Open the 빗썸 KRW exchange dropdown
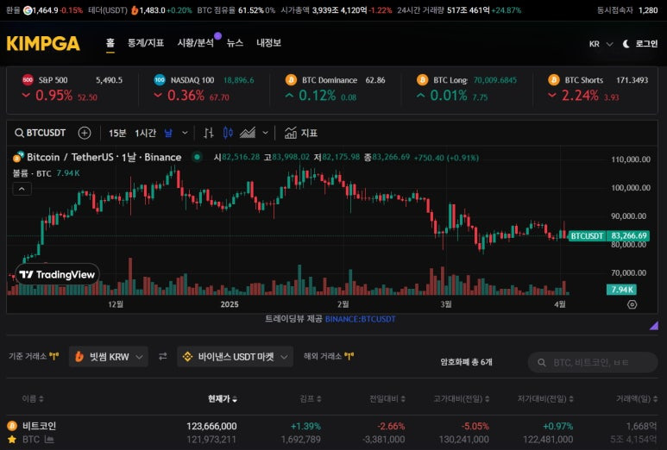Image resolution: width=667 pixels, height=450 pixels. (109, 357)
